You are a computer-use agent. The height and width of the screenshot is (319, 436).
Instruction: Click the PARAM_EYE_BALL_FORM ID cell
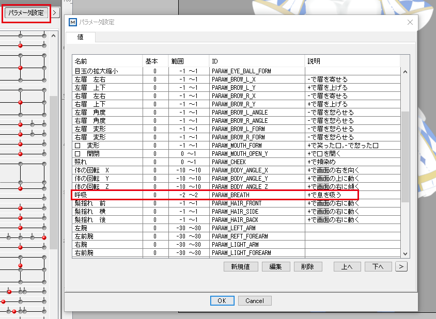(x=257, y=71)
